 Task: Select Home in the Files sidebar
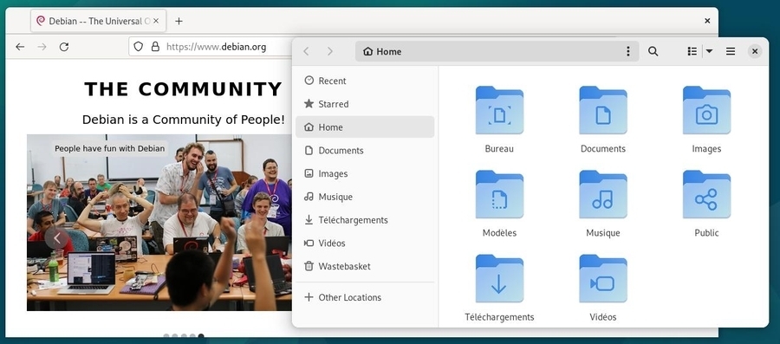365,127
